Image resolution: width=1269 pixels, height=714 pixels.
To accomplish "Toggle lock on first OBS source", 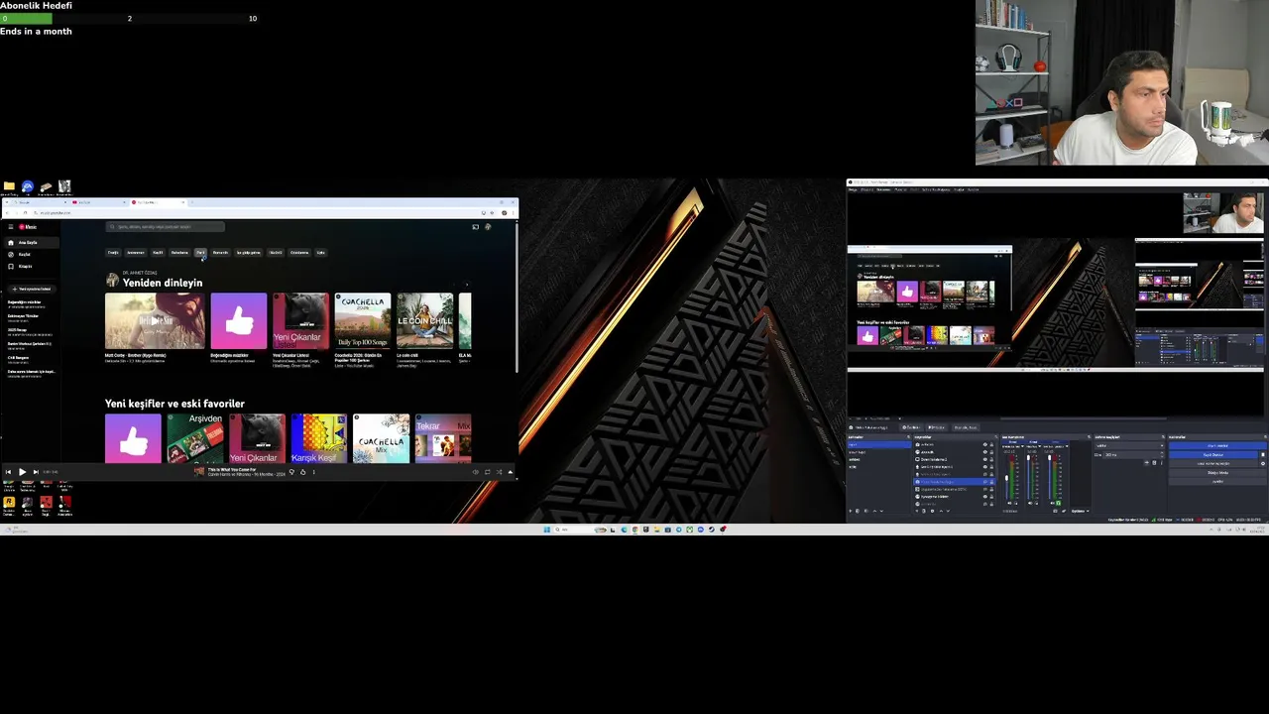I will 991,444.
